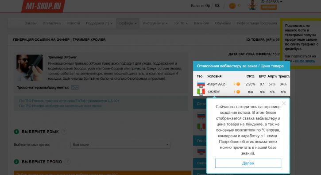Go to Новости page

click(x=73, y=23)
